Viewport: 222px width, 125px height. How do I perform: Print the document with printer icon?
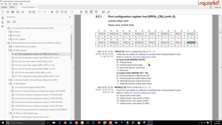[13, 12]
